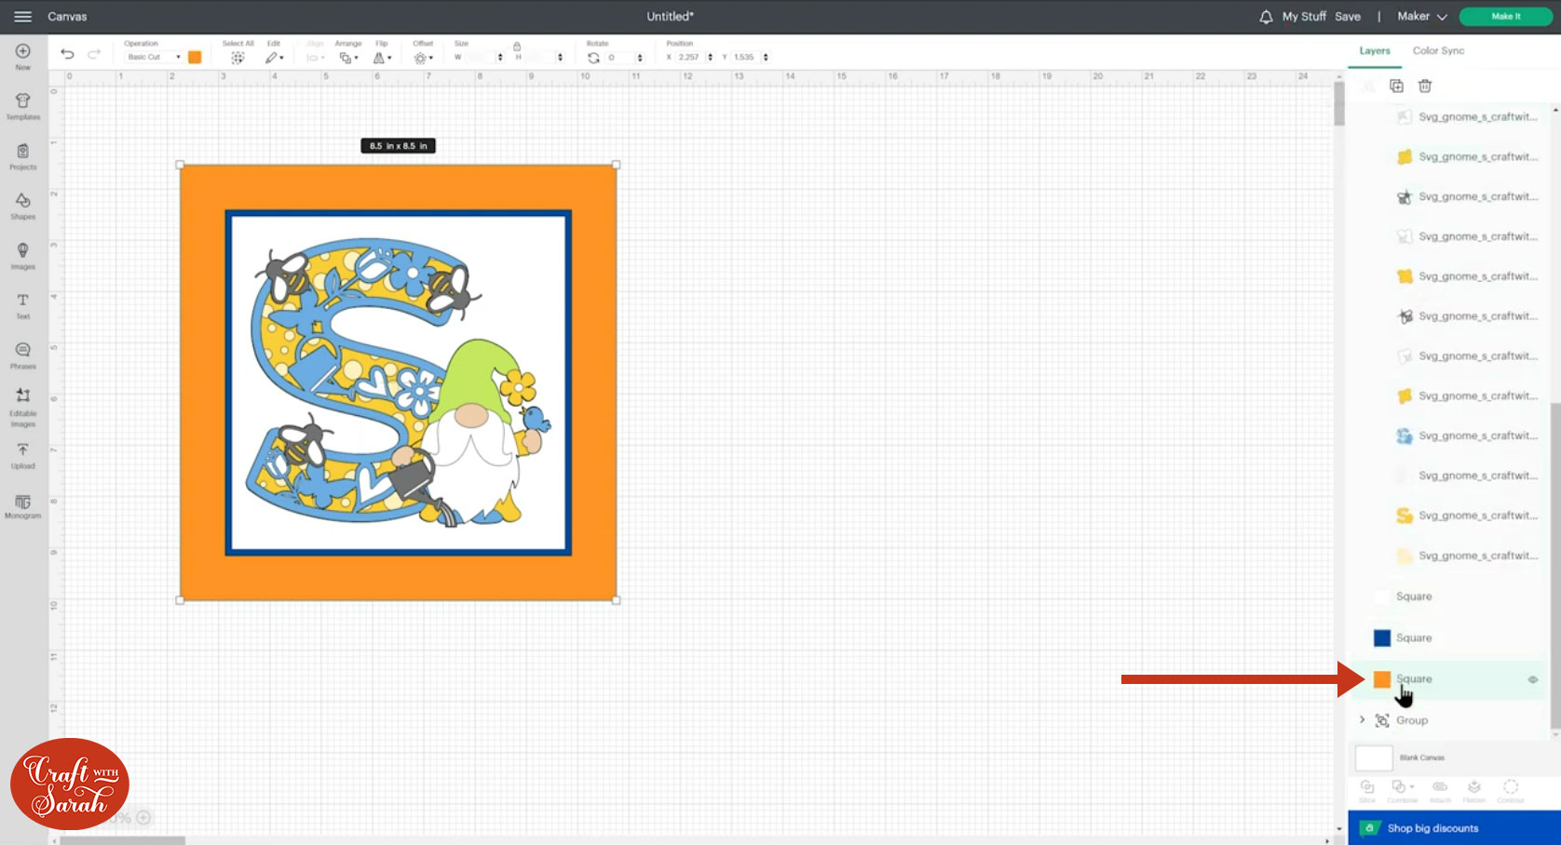Click the X position input field
The height and width of the screenshot is (845, 1561).
690,58
